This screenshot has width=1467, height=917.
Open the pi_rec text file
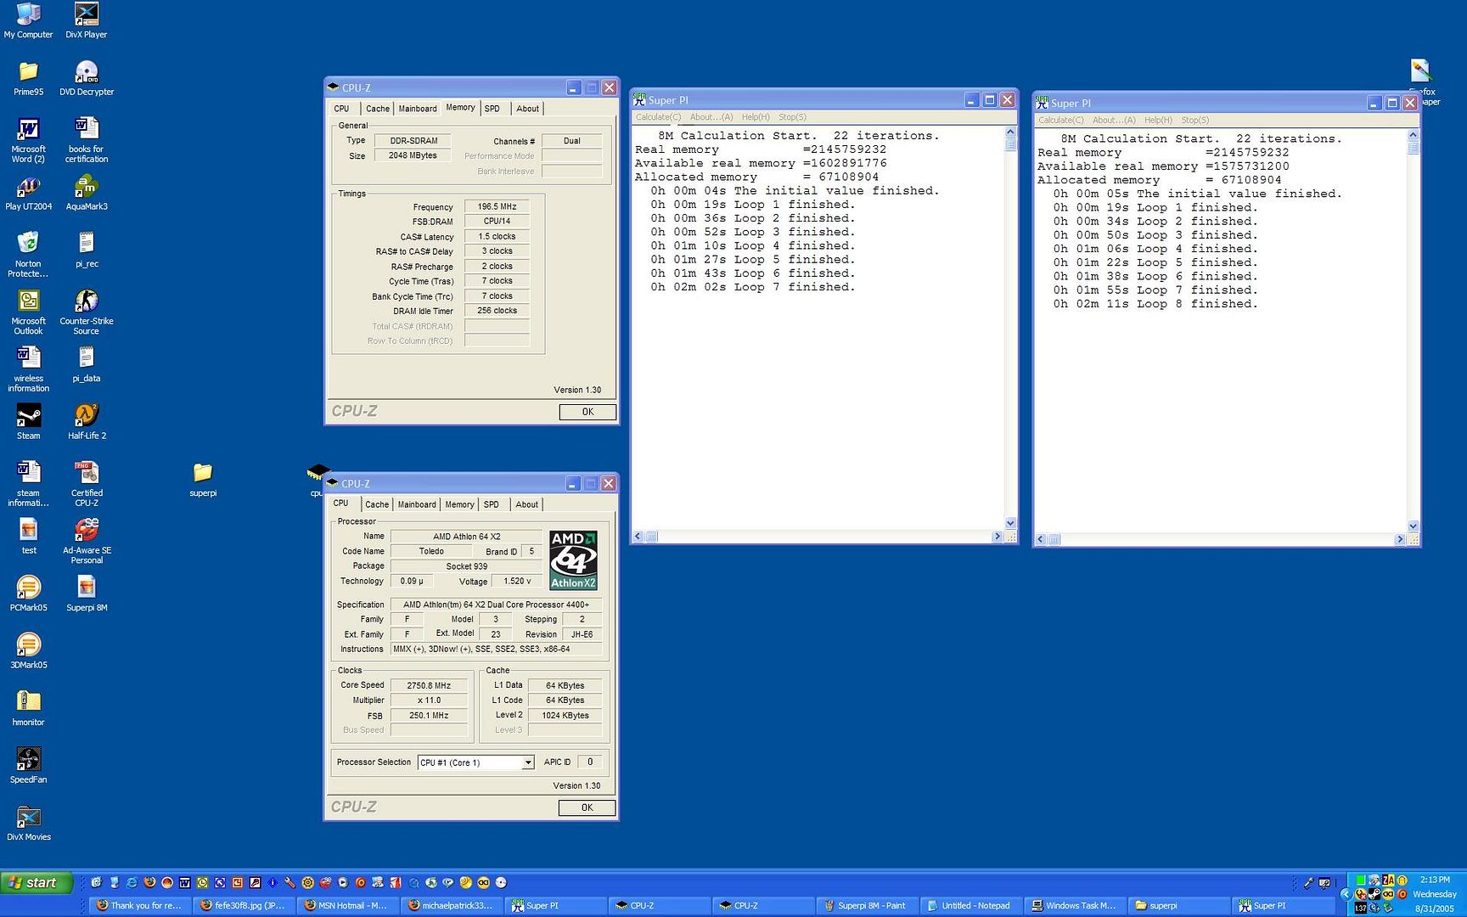tap(86, 250)
